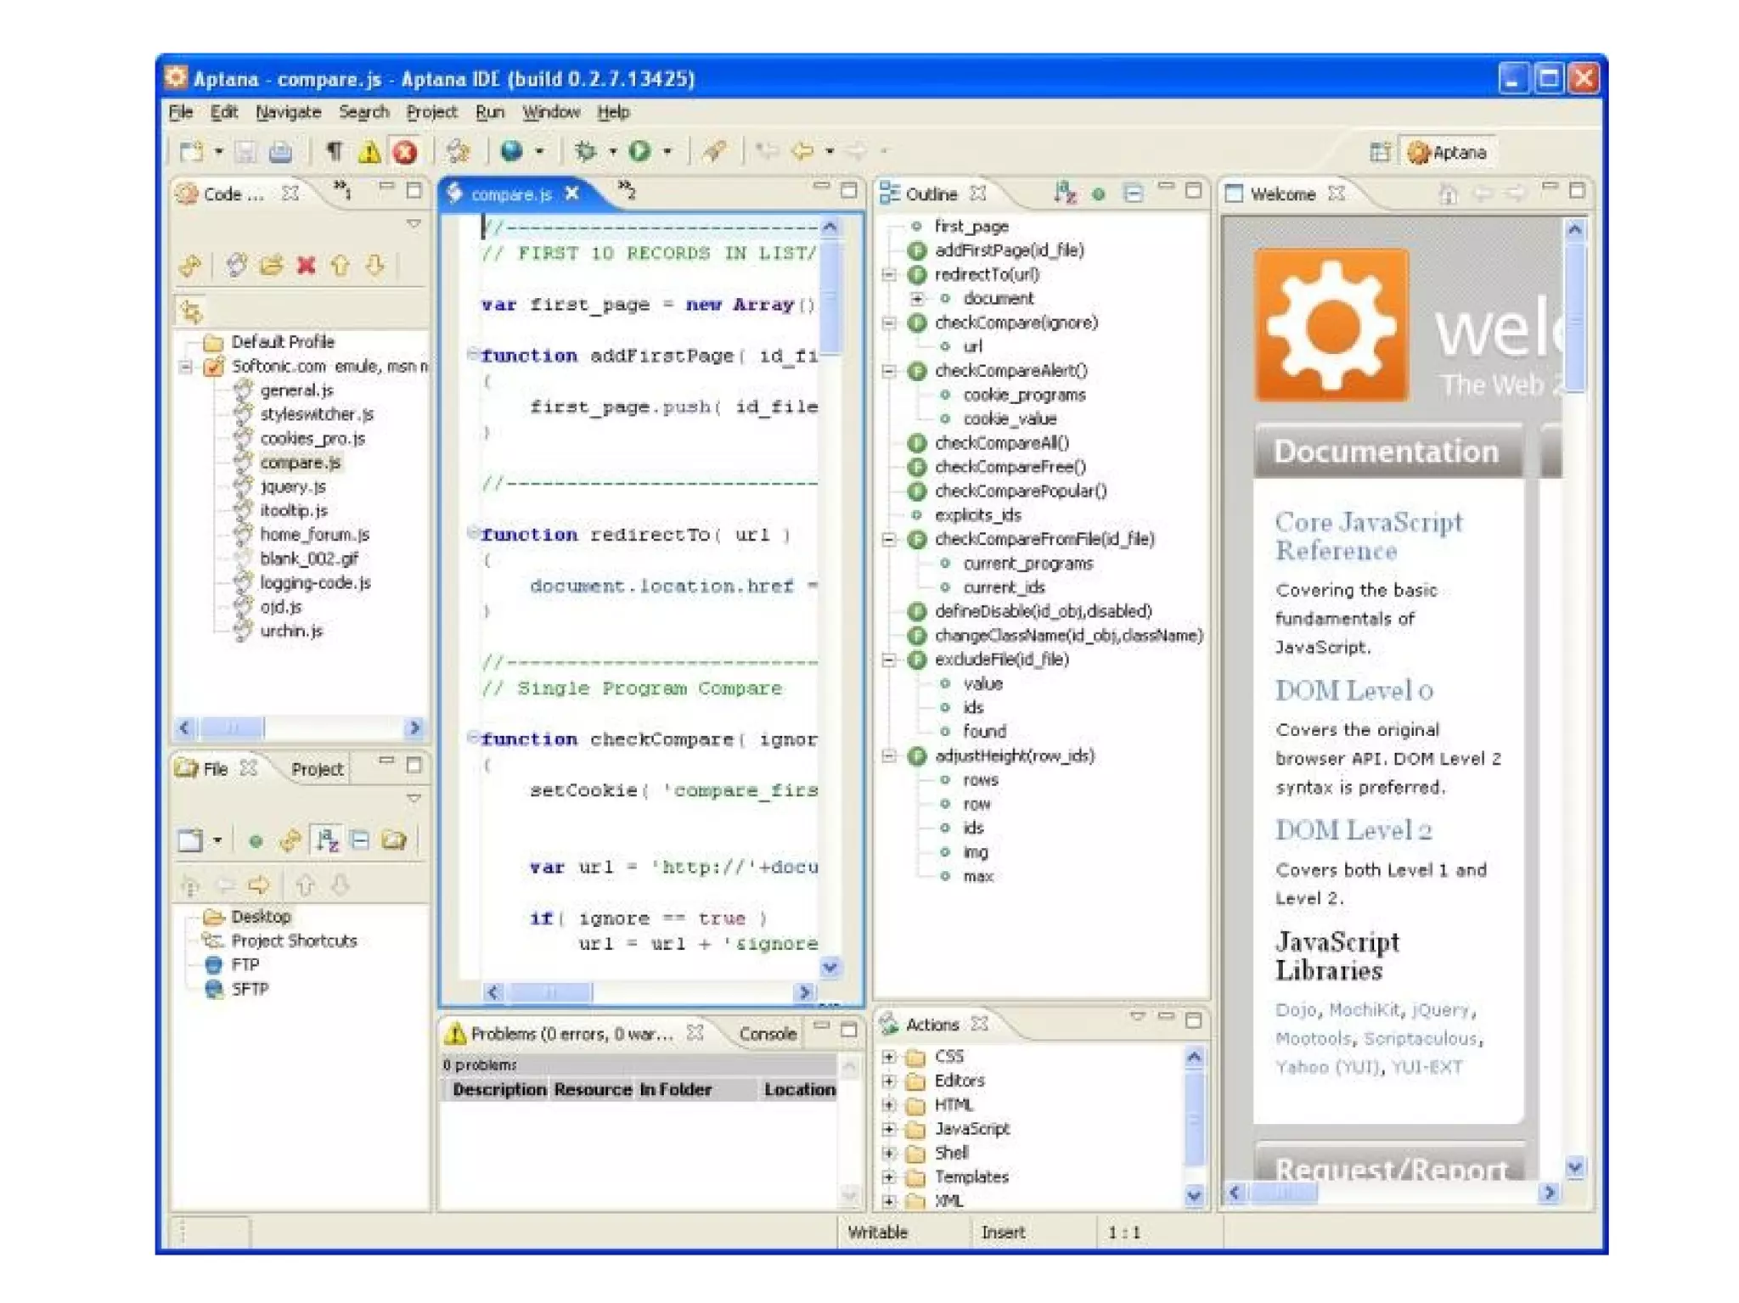Collapse the excludeFile(id_file) outline node

coord(888,660)
